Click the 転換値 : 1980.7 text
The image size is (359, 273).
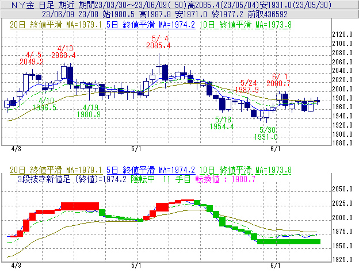click(226, 179)
